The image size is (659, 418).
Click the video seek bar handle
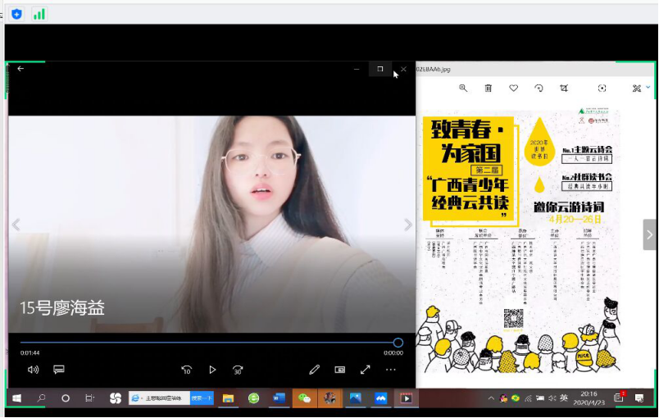coord(398,343)
